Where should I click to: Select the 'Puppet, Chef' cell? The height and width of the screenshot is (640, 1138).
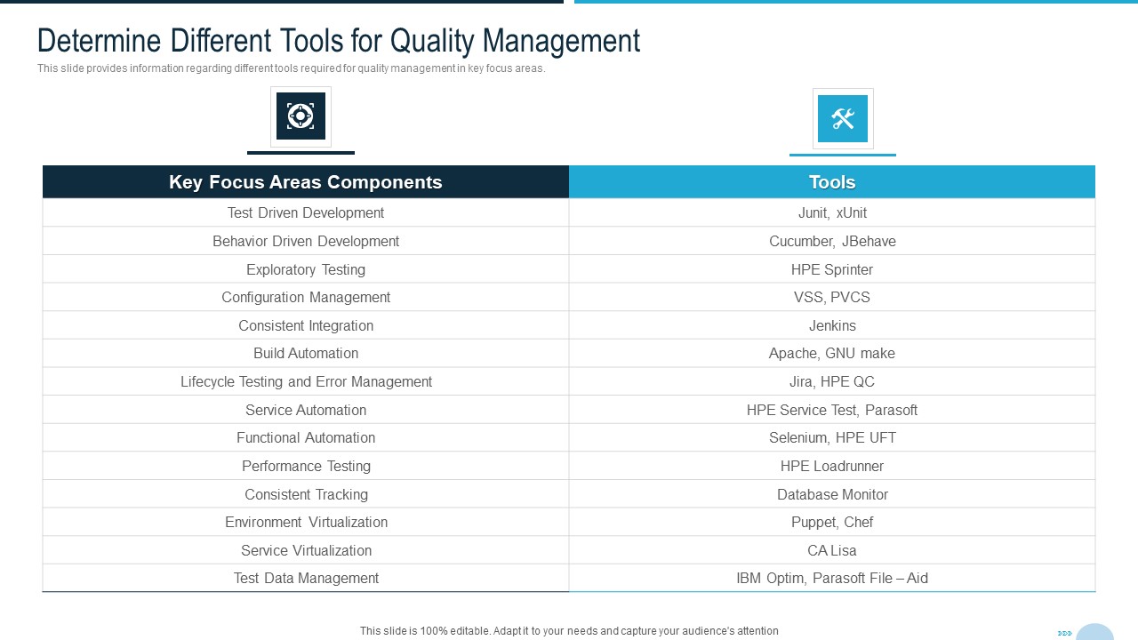click(x=832, y=522)
